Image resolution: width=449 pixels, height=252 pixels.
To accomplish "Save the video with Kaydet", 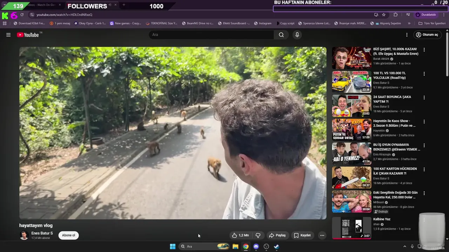I will 302,235.
